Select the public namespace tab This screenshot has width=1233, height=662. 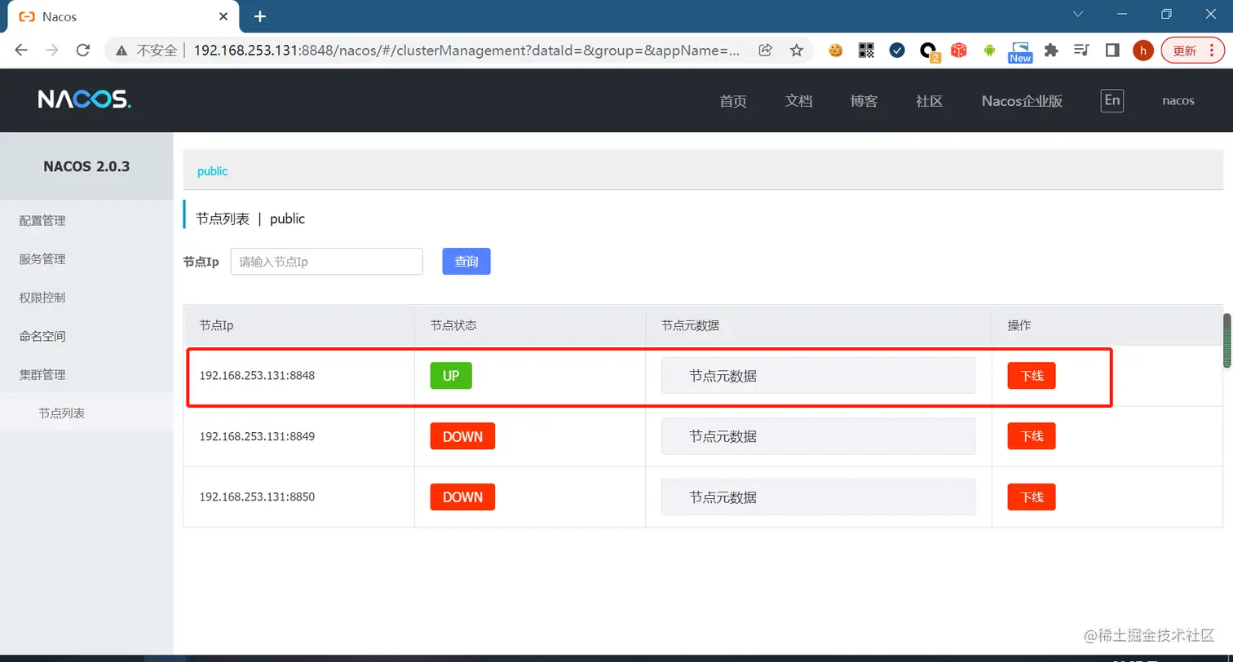[x=212, y=171]
